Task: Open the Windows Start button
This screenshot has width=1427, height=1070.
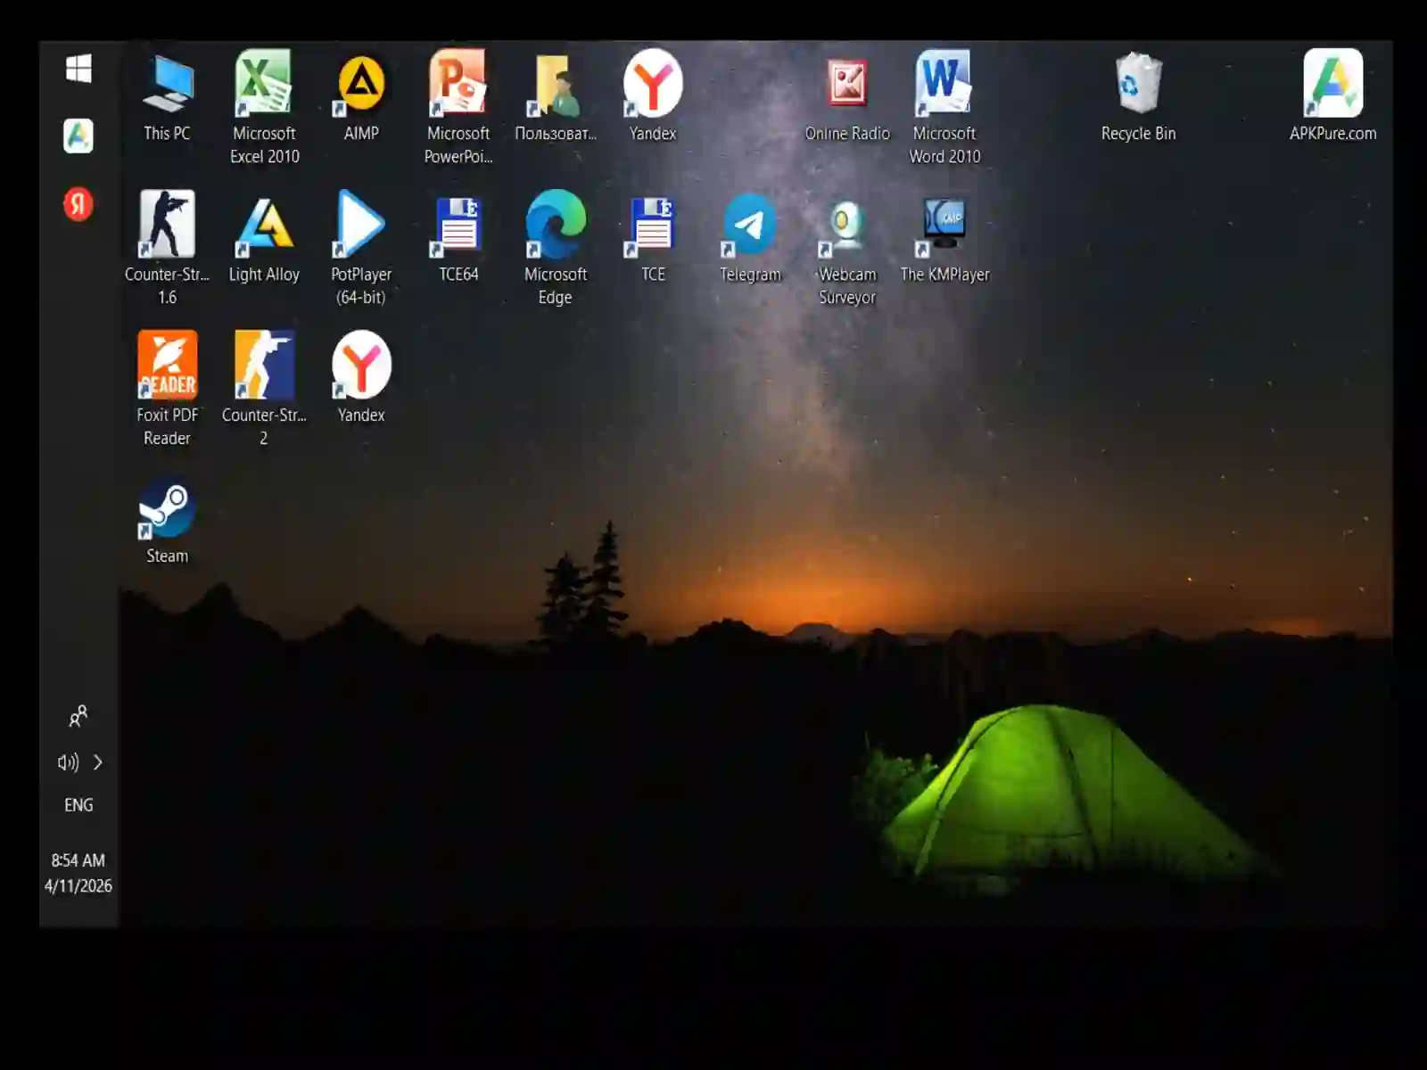Action: 78,69
